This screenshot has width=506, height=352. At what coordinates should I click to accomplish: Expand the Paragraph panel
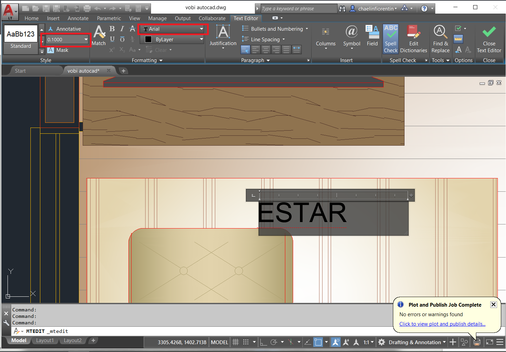tap(256, 60)
